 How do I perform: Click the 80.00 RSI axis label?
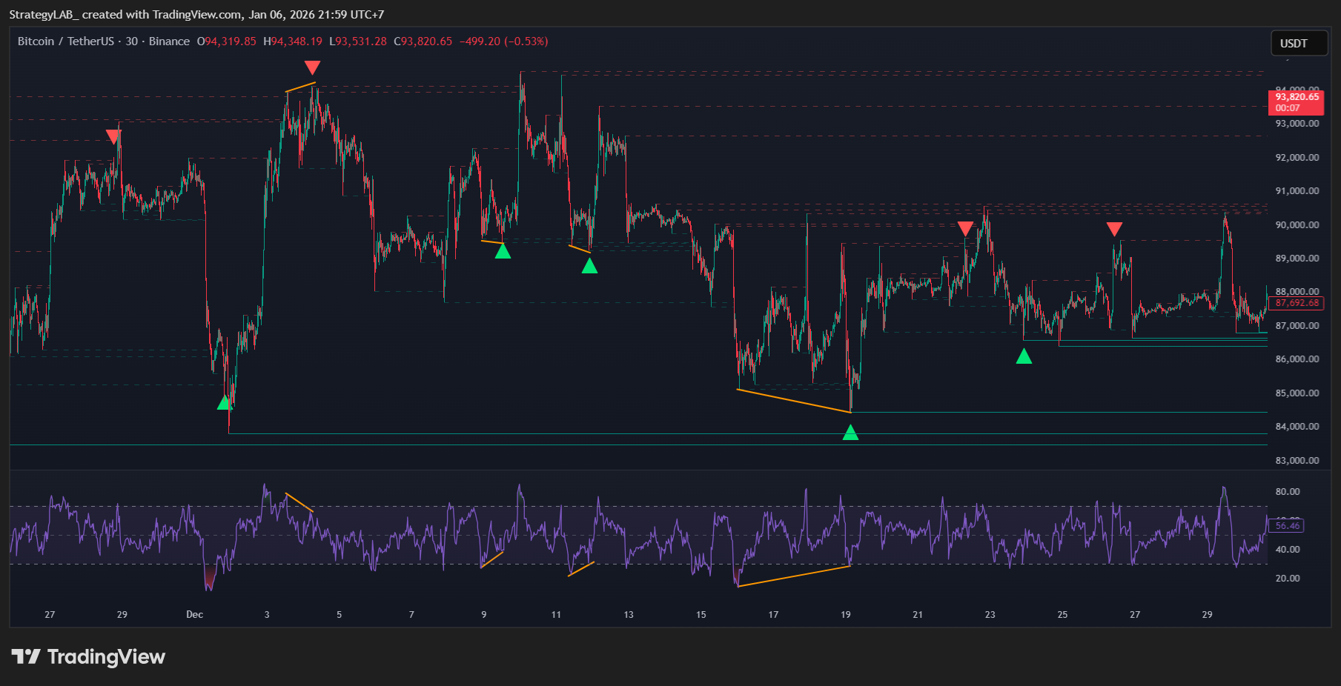(1288, 491)
